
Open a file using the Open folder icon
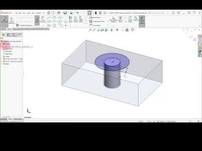click(59, 13)
